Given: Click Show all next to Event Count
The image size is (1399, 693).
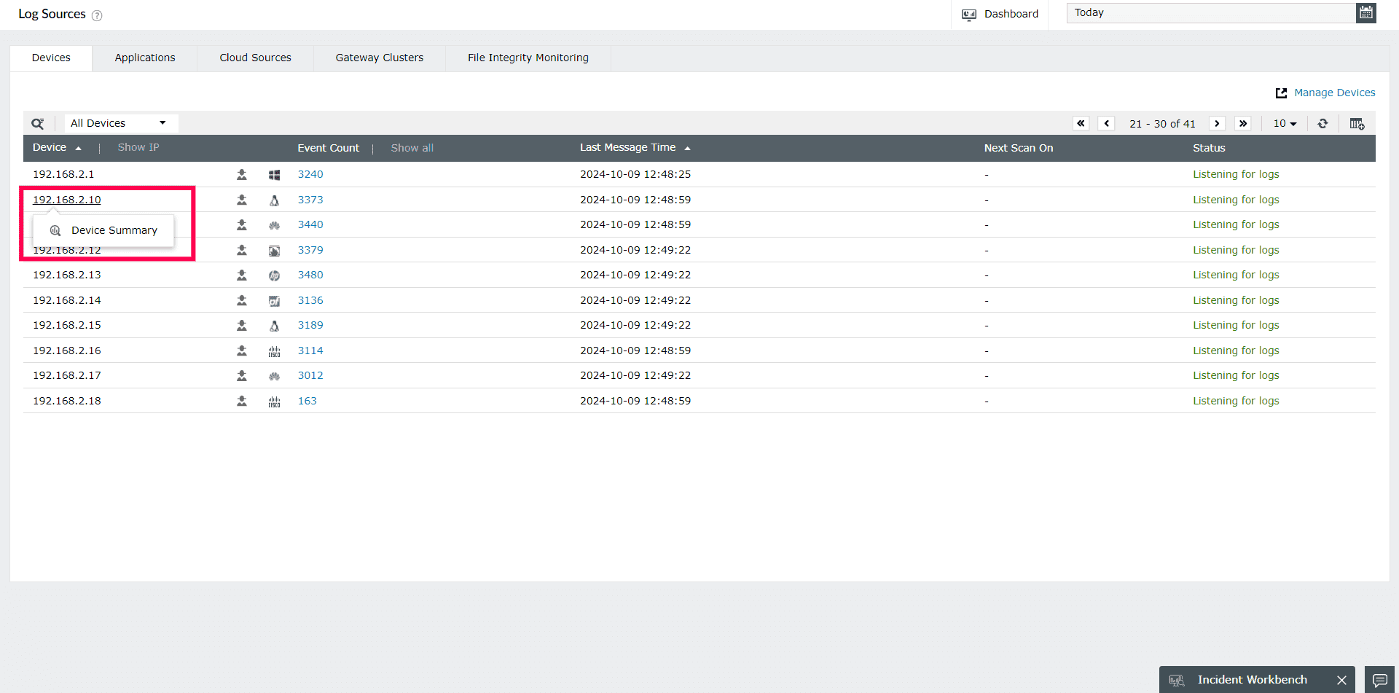Looking at the screenshot, I should pos(412,148).
